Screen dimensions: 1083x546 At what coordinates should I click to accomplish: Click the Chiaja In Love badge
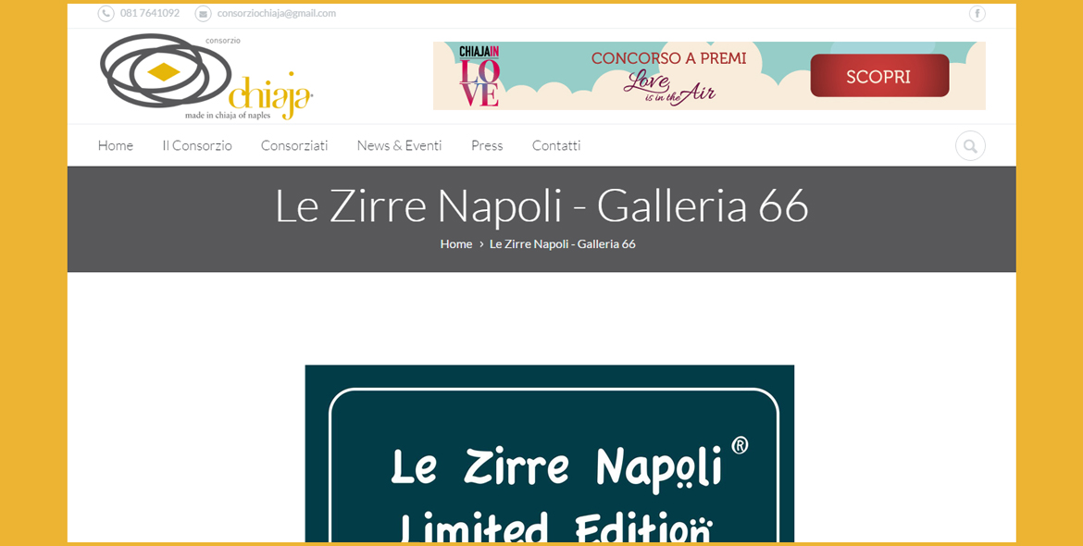(x=479, y=76)
